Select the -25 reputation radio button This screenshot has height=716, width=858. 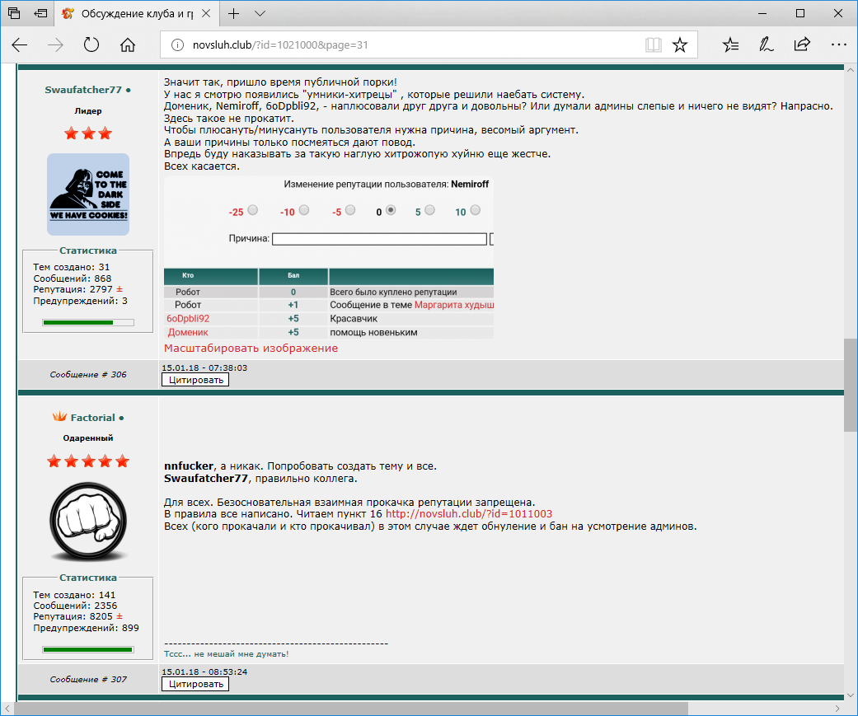tap(253, 210)
